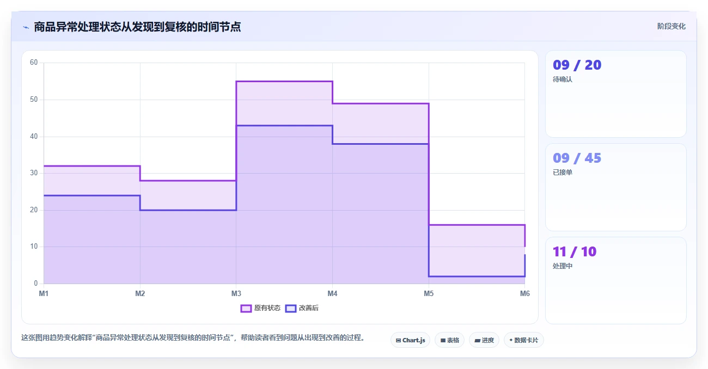Click the icon in the 进度 chip
This screenshot has width=708, height=369.
[x=477, y=340]
